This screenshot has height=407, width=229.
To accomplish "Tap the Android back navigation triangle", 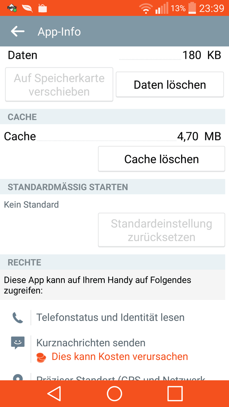I will 54,393.
